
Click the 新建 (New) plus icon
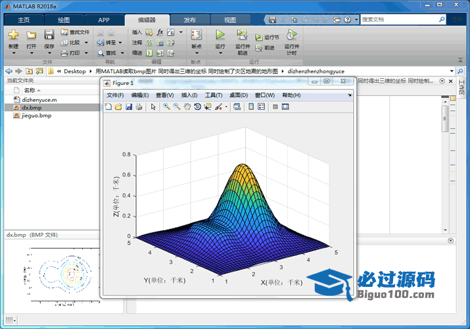point(14,35)
